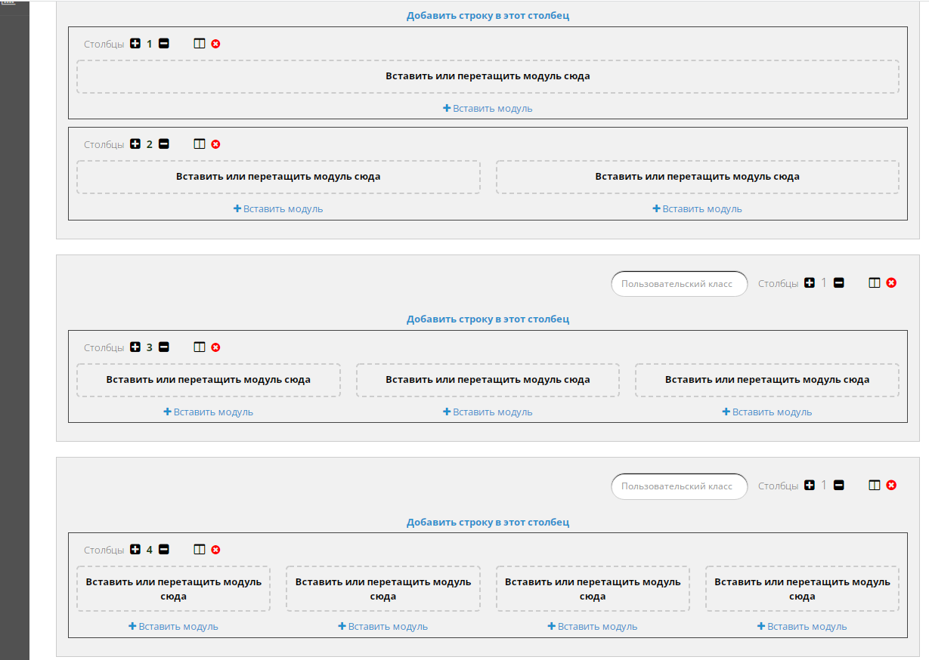
Task: Click plus icon in the 1-column row
Action: click(x=135, y=44)
